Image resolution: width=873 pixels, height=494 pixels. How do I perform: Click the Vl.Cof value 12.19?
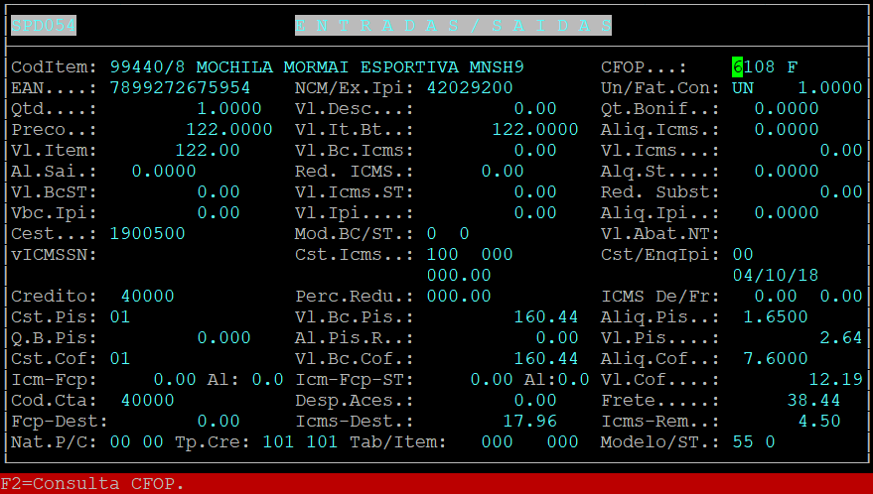pos(835,380)
